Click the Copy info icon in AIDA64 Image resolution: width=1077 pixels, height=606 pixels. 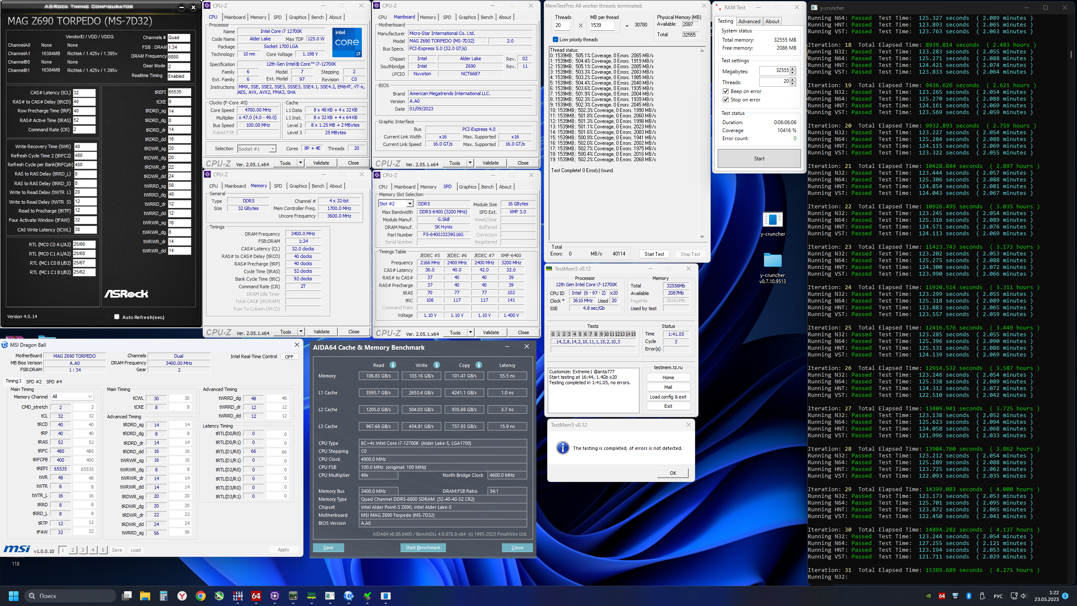(x=479, y=365)
